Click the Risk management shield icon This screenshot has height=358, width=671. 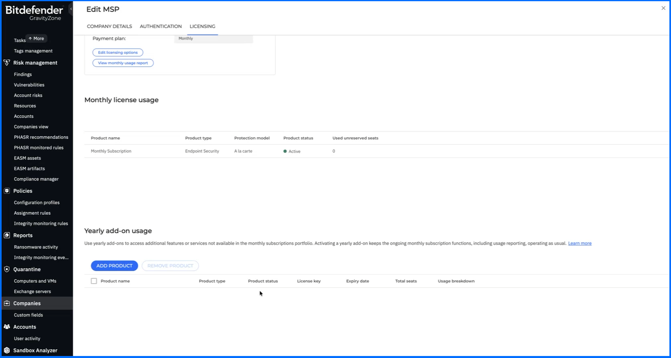(7, 63)
